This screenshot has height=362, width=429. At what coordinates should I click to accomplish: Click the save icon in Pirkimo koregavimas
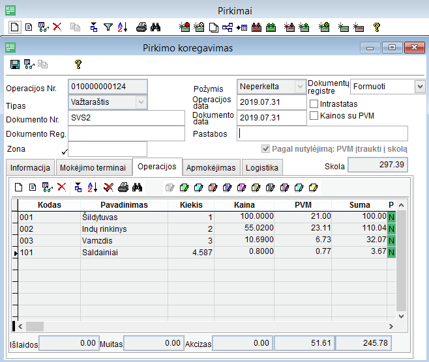pos(15,64)
